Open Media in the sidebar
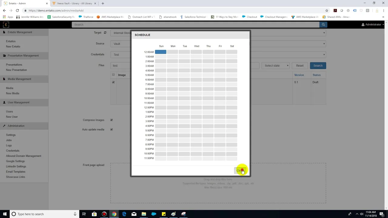Screen dimensions: 388x218 [9, 88]
